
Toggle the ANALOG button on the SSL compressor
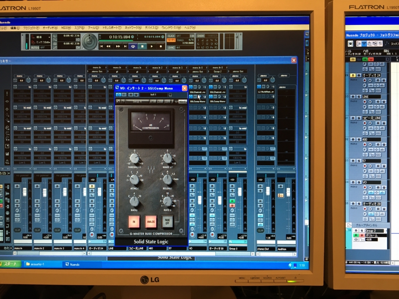151,222
